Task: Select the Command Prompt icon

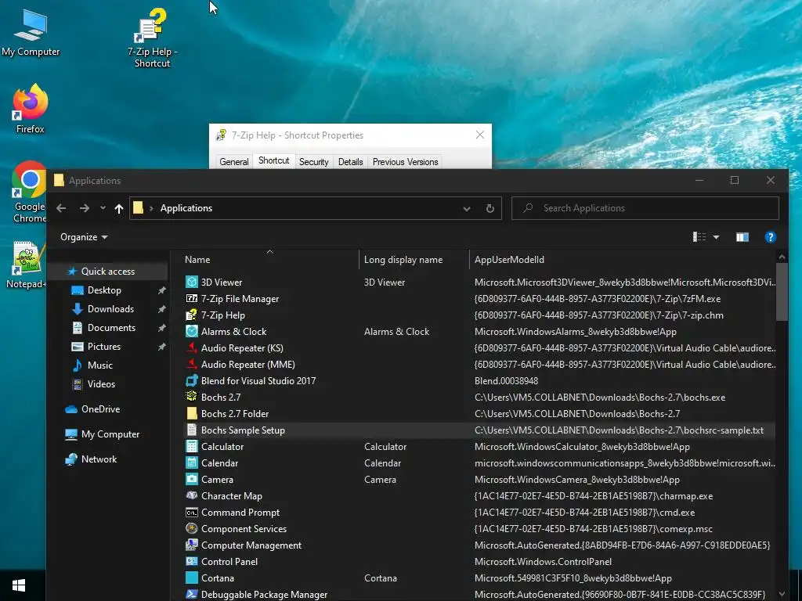Action: pos(192,512)
